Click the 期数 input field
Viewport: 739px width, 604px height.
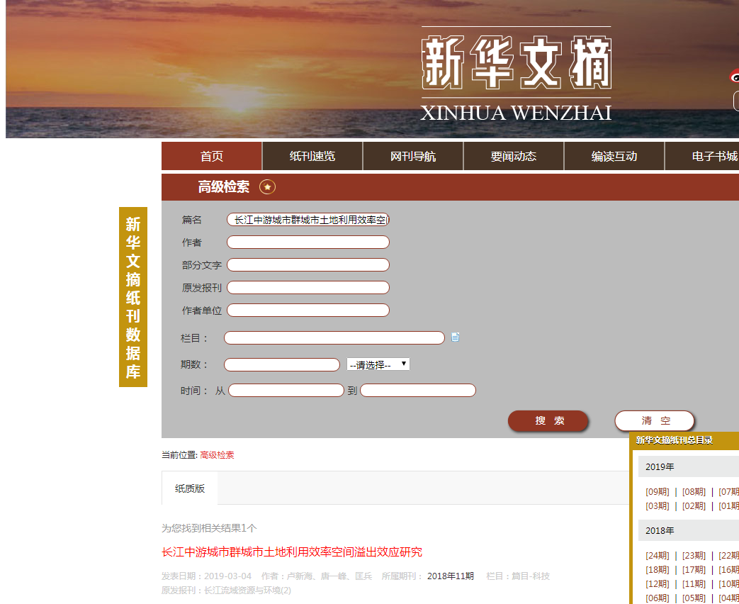coord(282,365)
